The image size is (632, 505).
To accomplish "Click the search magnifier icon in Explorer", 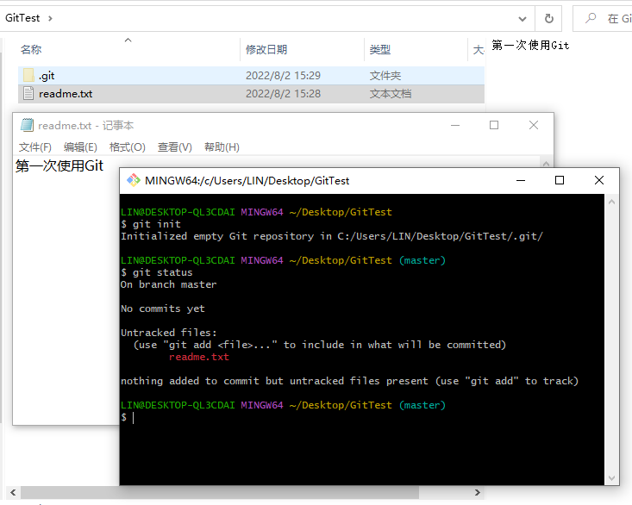I will point(591,18).
